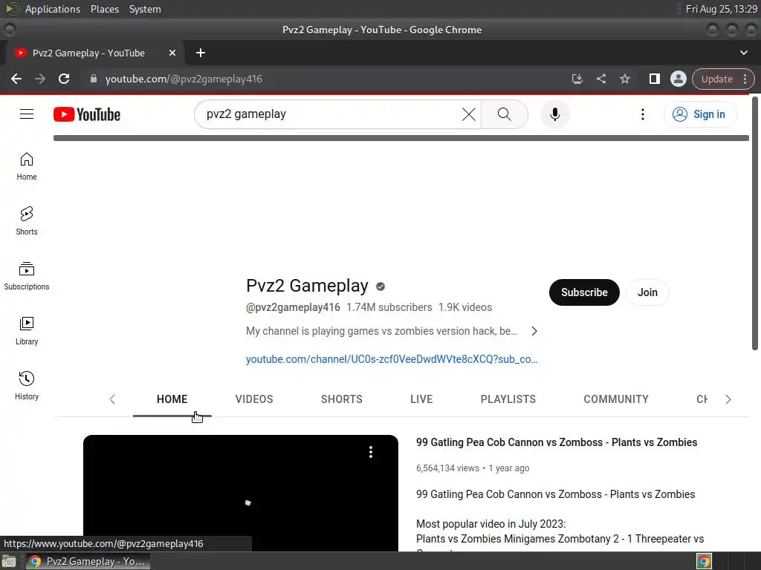Image resolution: width=761 pixels, height=570 pixels.
Task: Open the System menu
Action: point(145,9)
